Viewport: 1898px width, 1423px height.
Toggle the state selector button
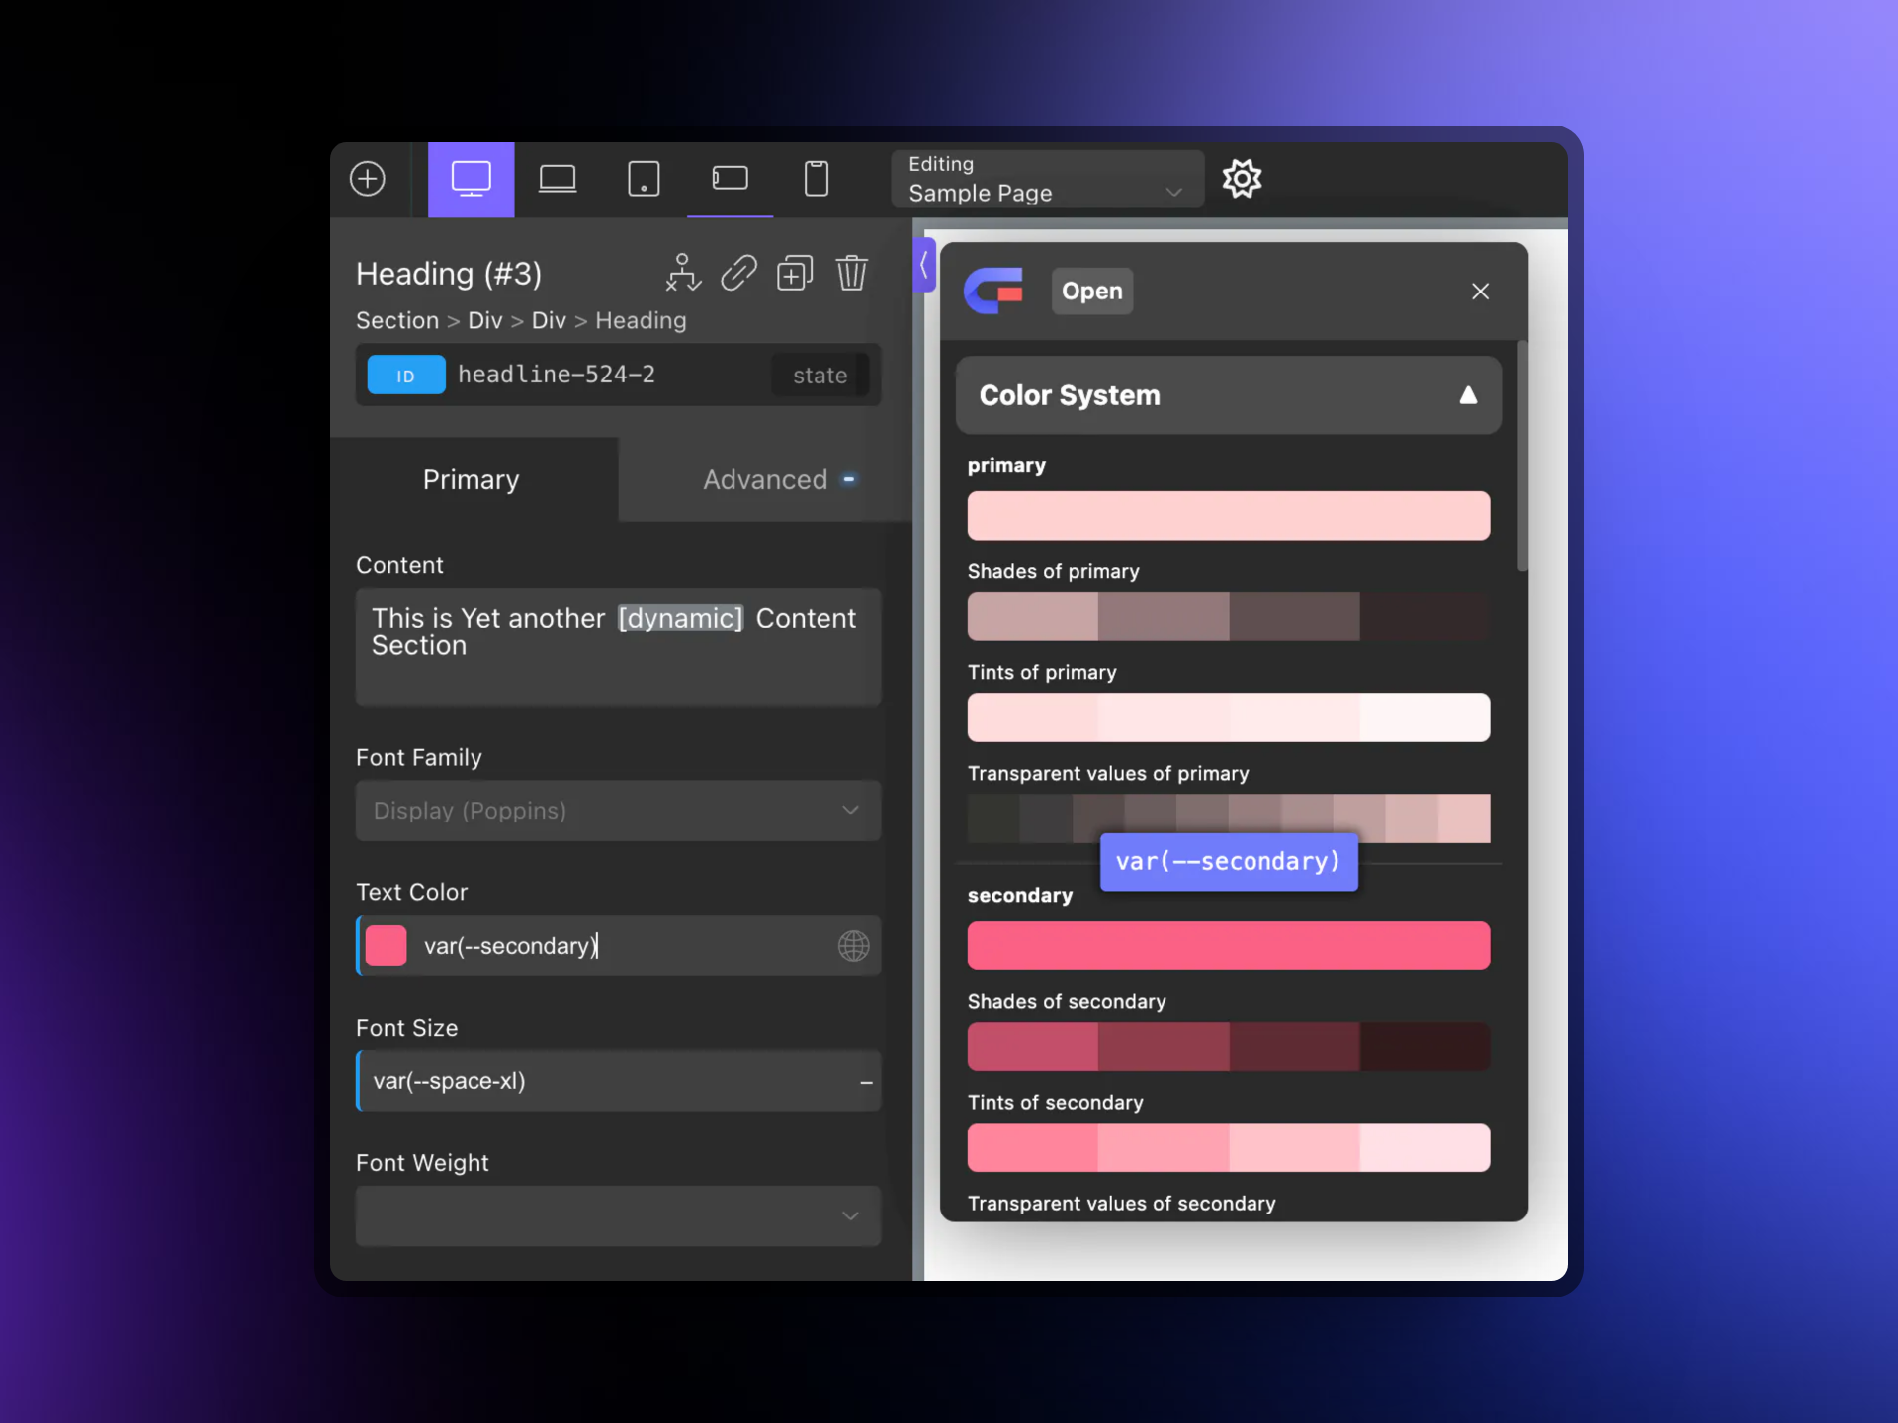pyautogui.click(x=820, y=376)
